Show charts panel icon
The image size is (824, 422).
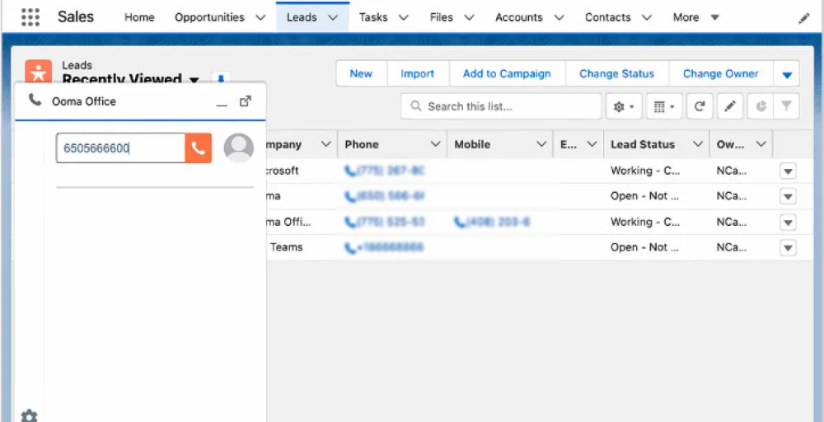tap(761, 106)
